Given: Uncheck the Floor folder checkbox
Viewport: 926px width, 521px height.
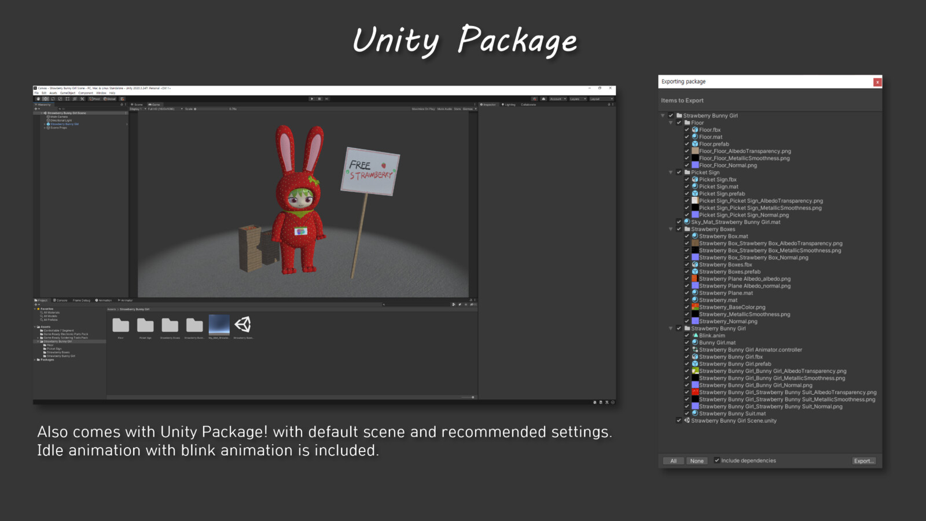Looking at the screenshot, I should [679, 123].
